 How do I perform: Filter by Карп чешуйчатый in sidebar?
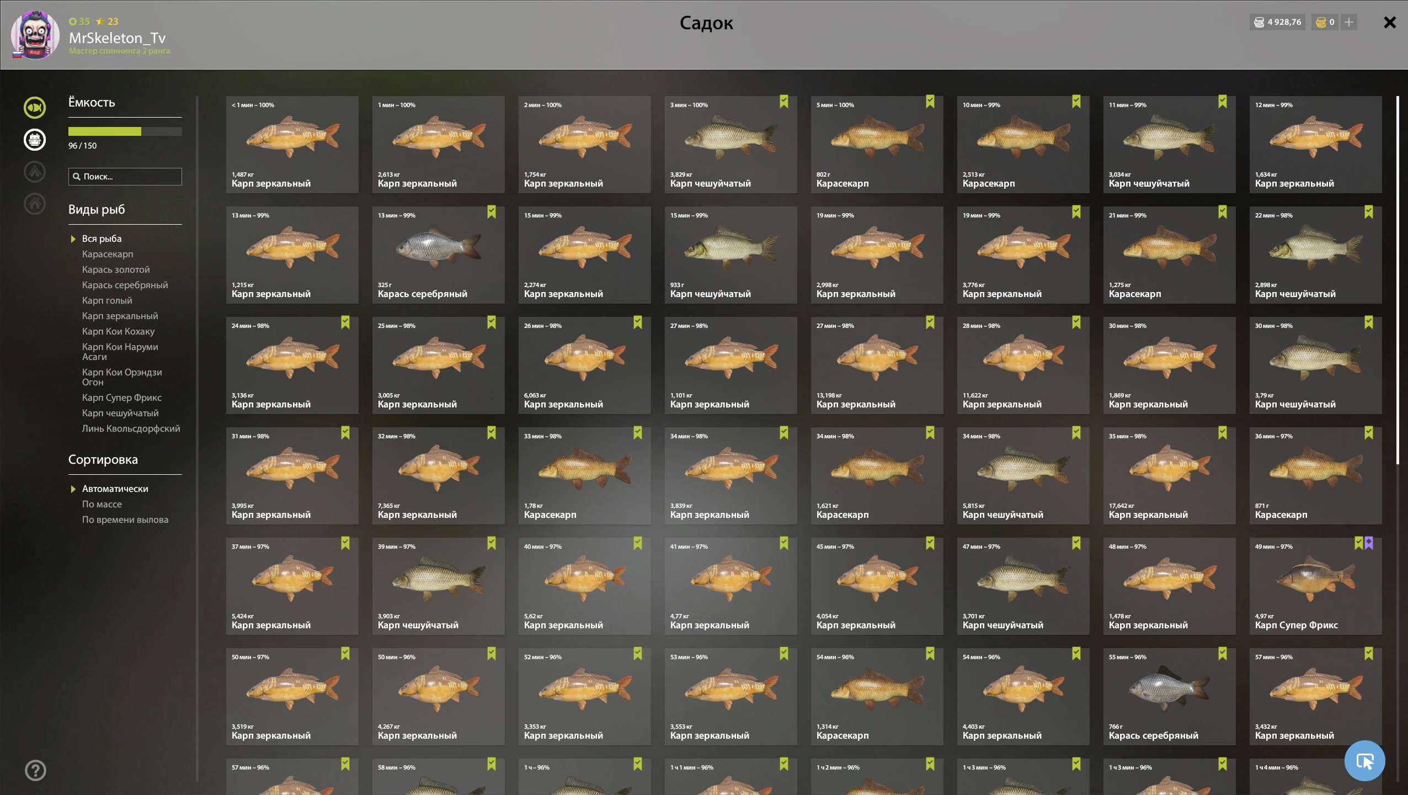[x=120, y=413]
